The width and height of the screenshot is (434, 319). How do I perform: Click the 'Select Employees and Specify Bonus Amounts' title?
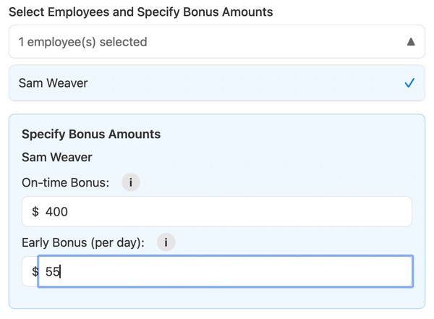pyautogui.click(x=140, y=12)
